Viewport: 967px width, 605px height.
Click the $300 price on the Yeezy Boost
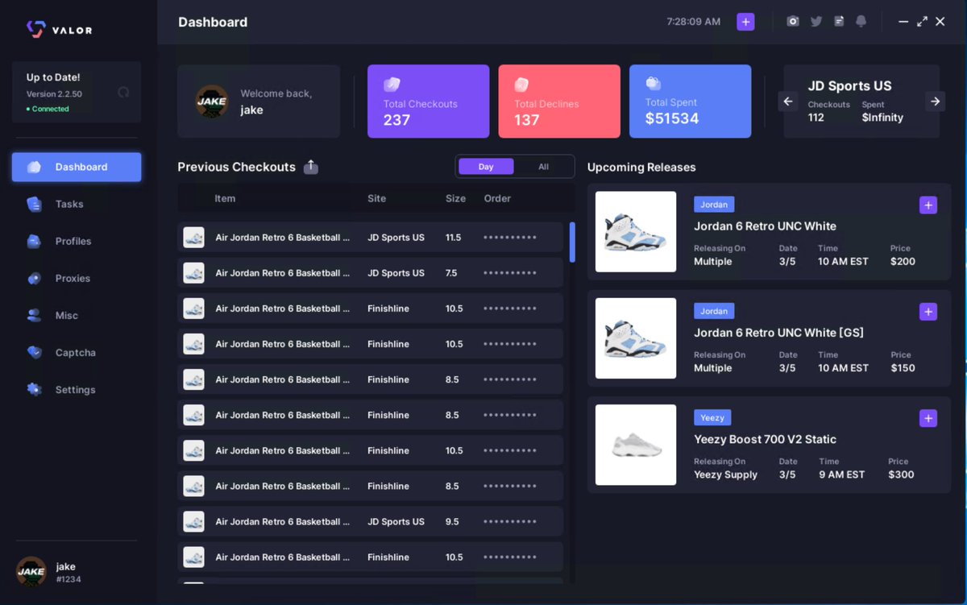point(901,474)
